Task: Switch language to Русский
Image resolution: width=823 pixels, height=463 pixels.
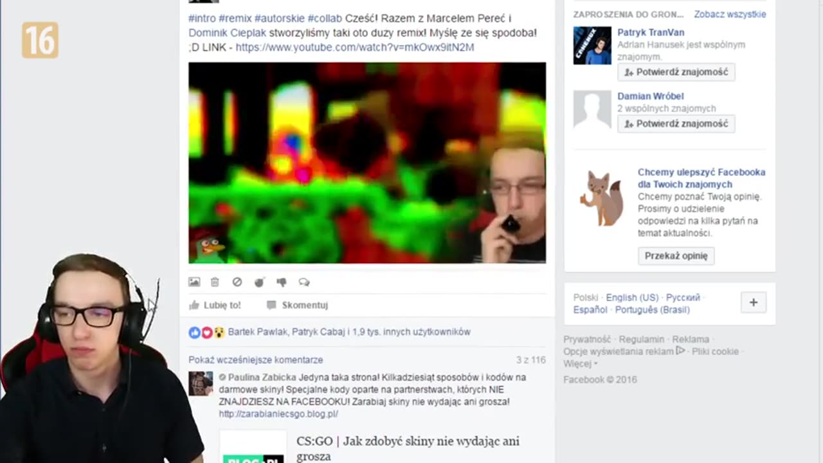Action: 683,298
